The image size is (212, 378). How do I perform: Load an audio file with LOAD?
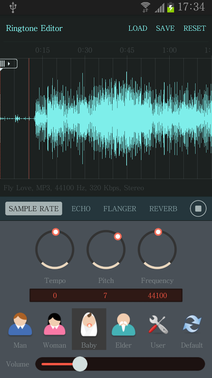138,28
